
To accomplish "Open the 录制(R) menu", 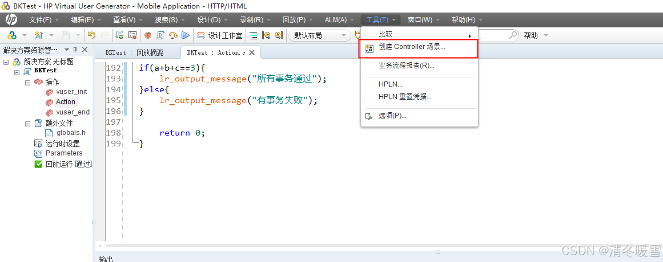I will [x=255, y=19].
